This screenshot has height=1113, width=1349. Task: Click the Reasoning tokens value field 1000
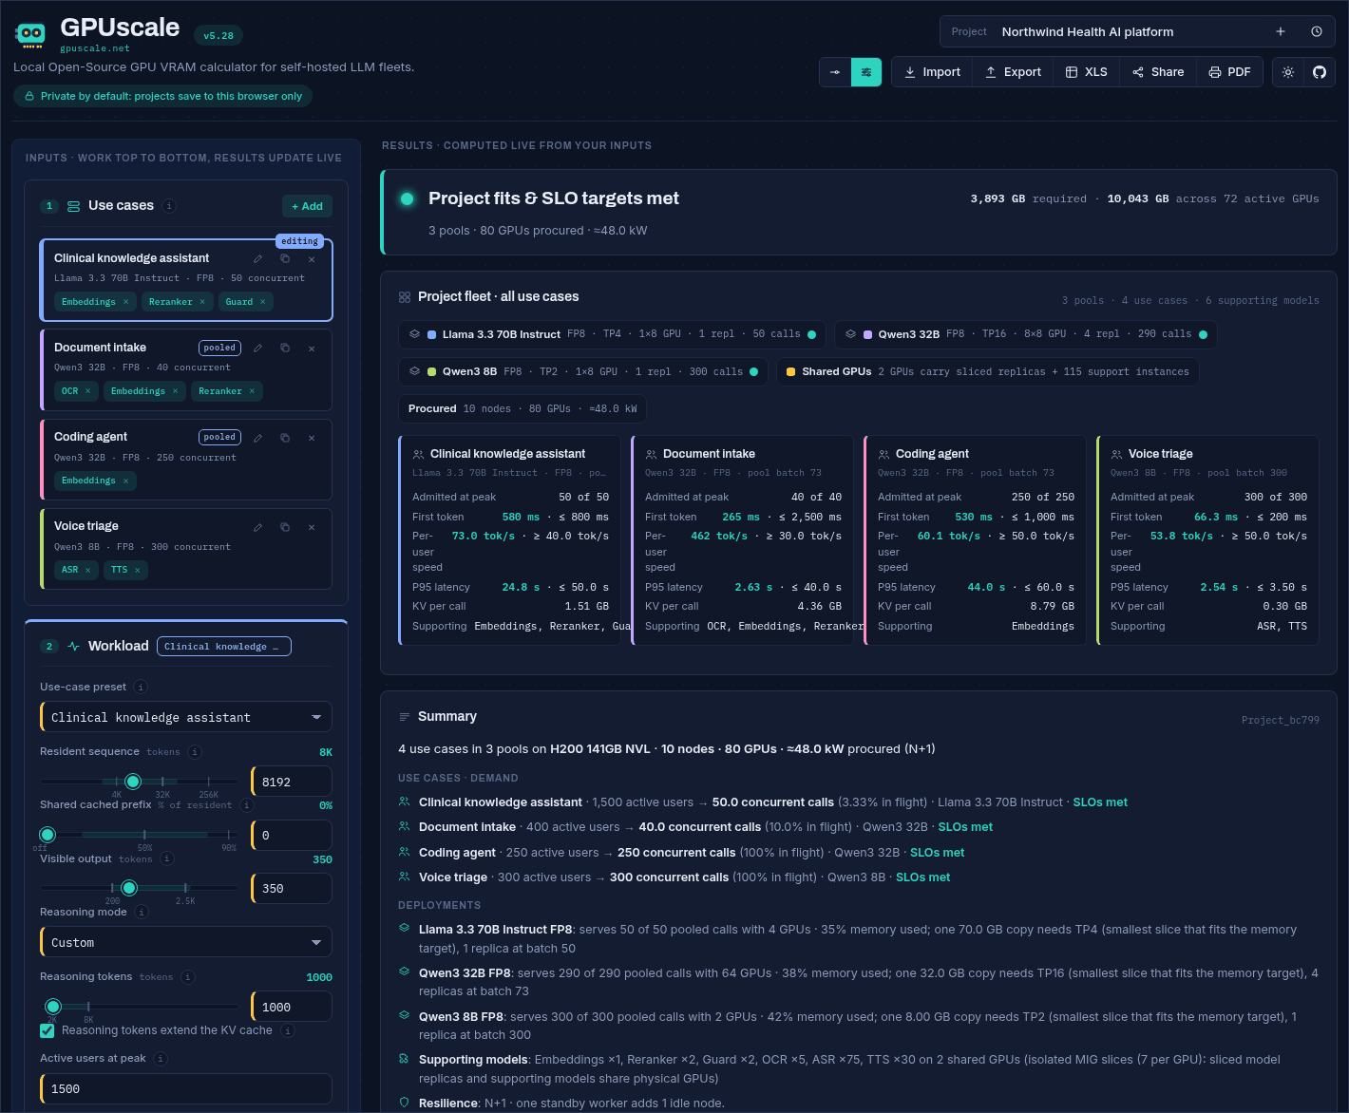click(292, 1007)
